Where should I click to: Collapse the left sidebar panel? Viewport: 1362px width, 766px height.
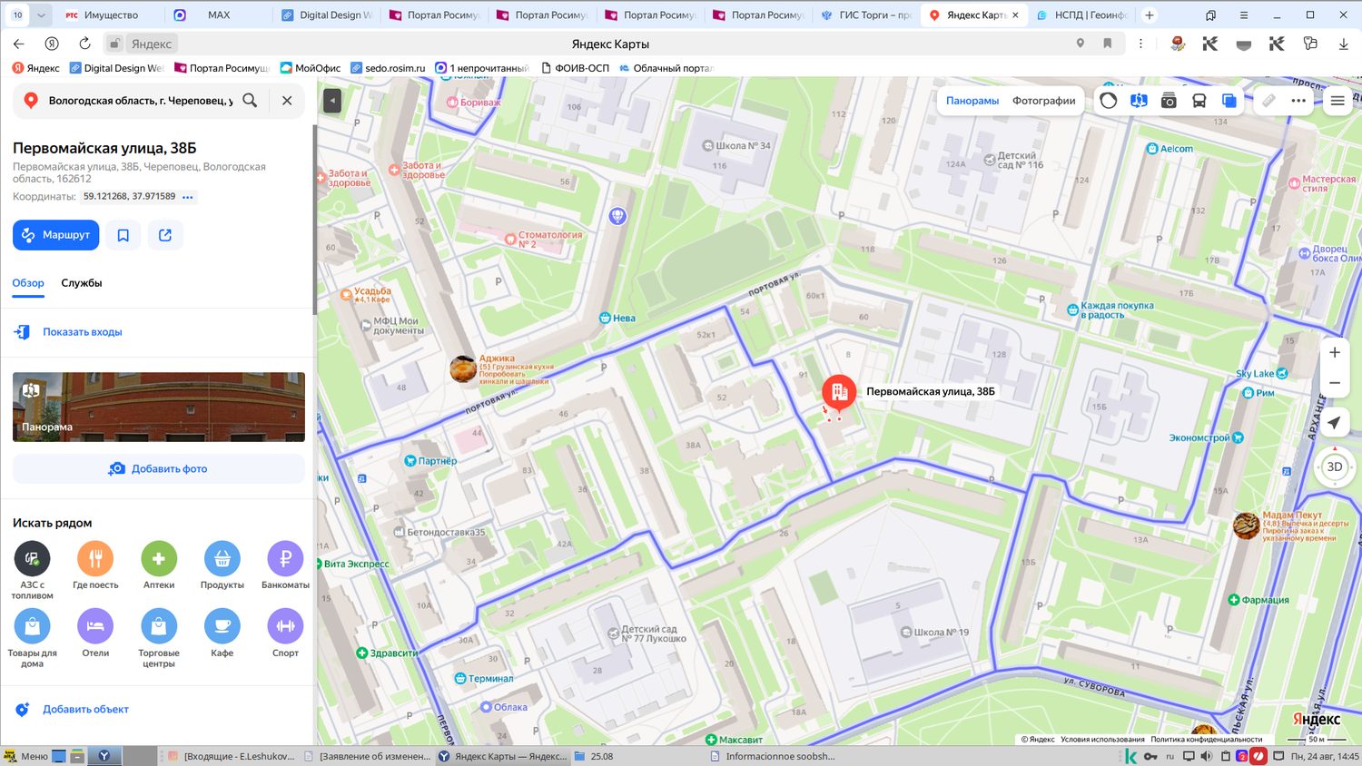point(332,101)
